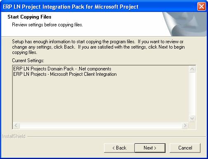Click the empty area of Current Settings box

[x=100, y=99]
